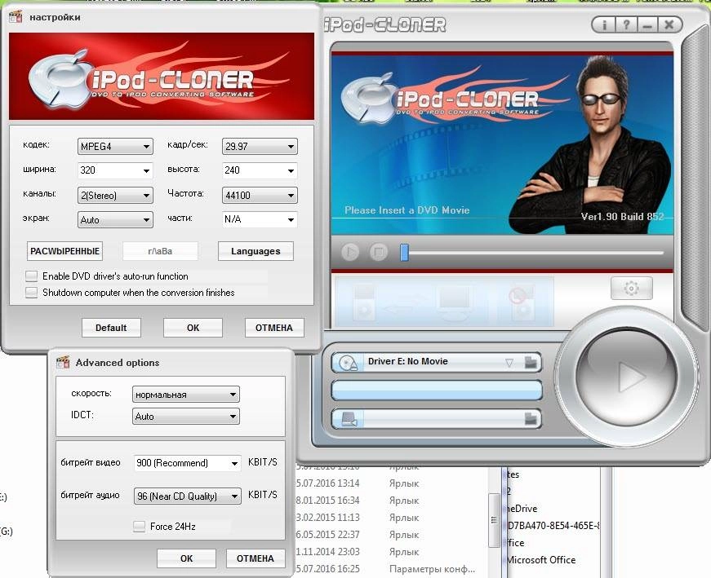Viewport: 711px width, 578px height.
Task: Click the playback seek bar track
Action: tap(536, 252)
